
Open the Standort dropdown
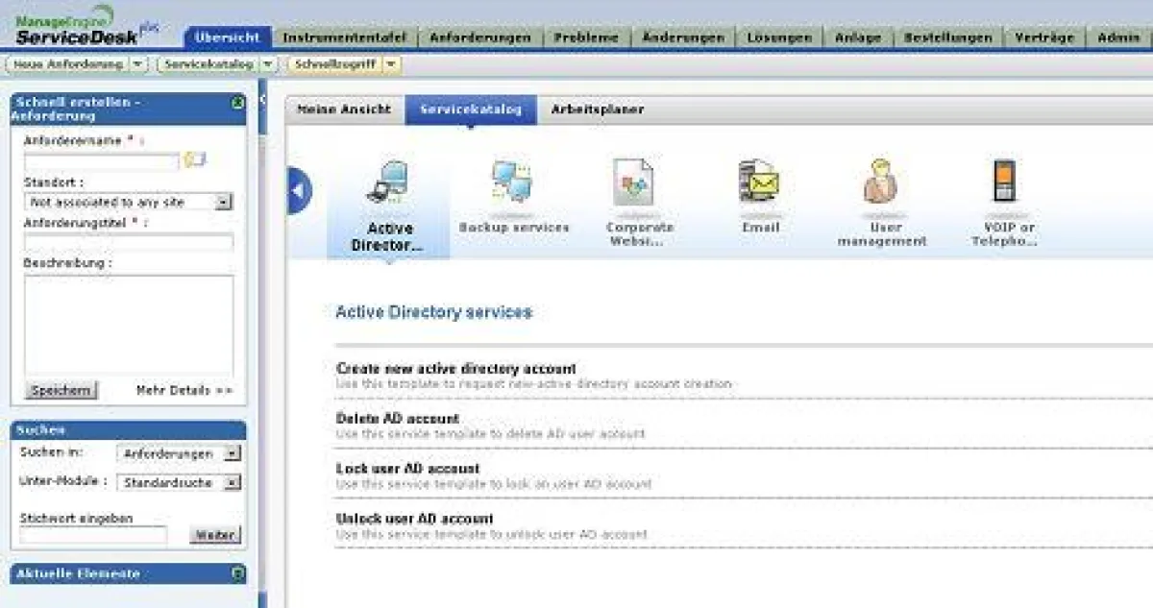pyautogui.click(x=224, y=202)
